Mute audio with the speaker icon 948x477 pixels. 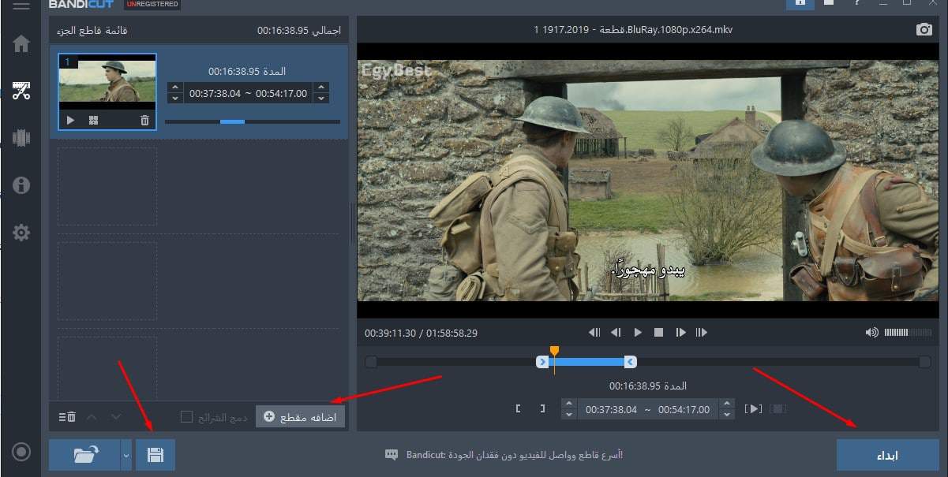click(x=871, y=333)
